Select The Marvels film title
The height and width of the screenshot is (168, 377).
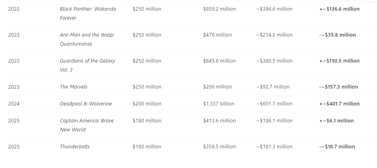[x=73, y=87]
